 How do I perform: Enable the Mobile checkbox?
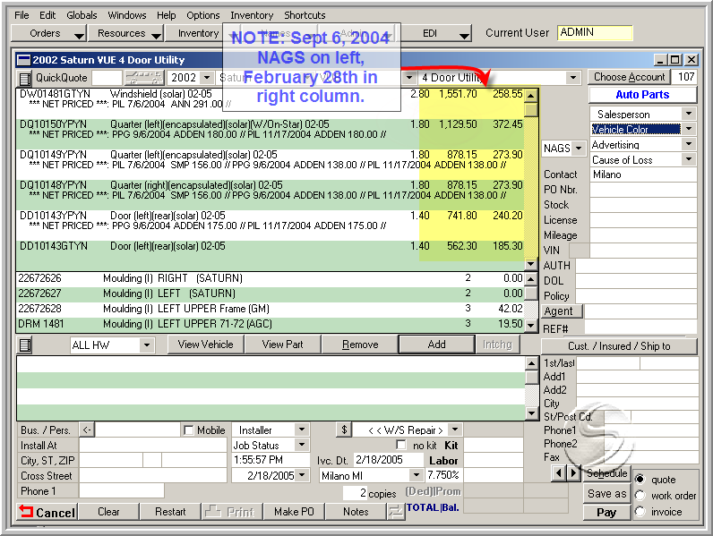pos(188,430)
